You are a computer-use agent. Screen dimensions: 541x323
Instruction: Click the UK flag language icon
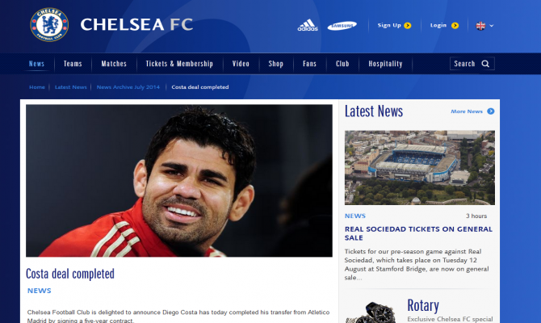click(x=480, y=26)
